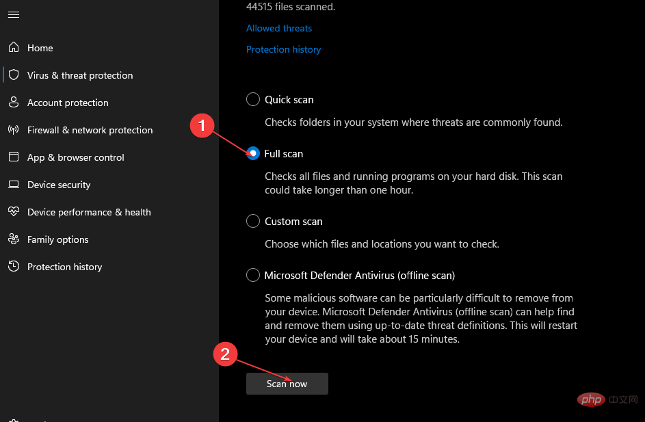Open Account protection section
The height and width of the screenshot is (422, 645).
(68, 103)
